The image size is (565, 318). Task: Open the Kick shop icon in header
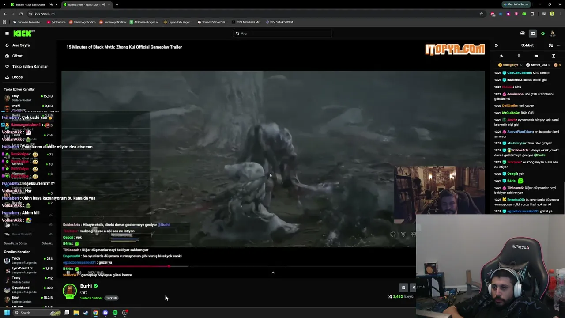(x=523, y=34)
